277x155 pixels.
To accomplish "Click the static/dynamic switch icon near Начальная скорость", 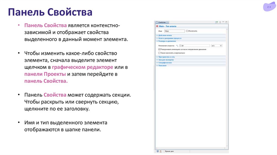I will [177, 46].
